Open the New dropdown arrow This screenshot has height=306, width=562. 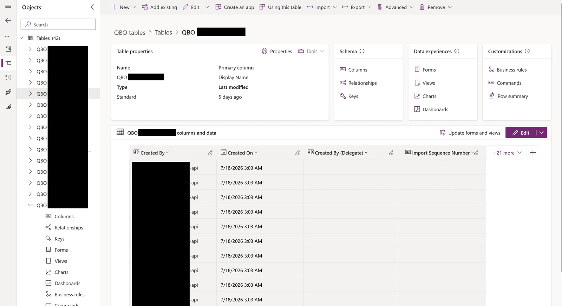(x=134, y=7)
